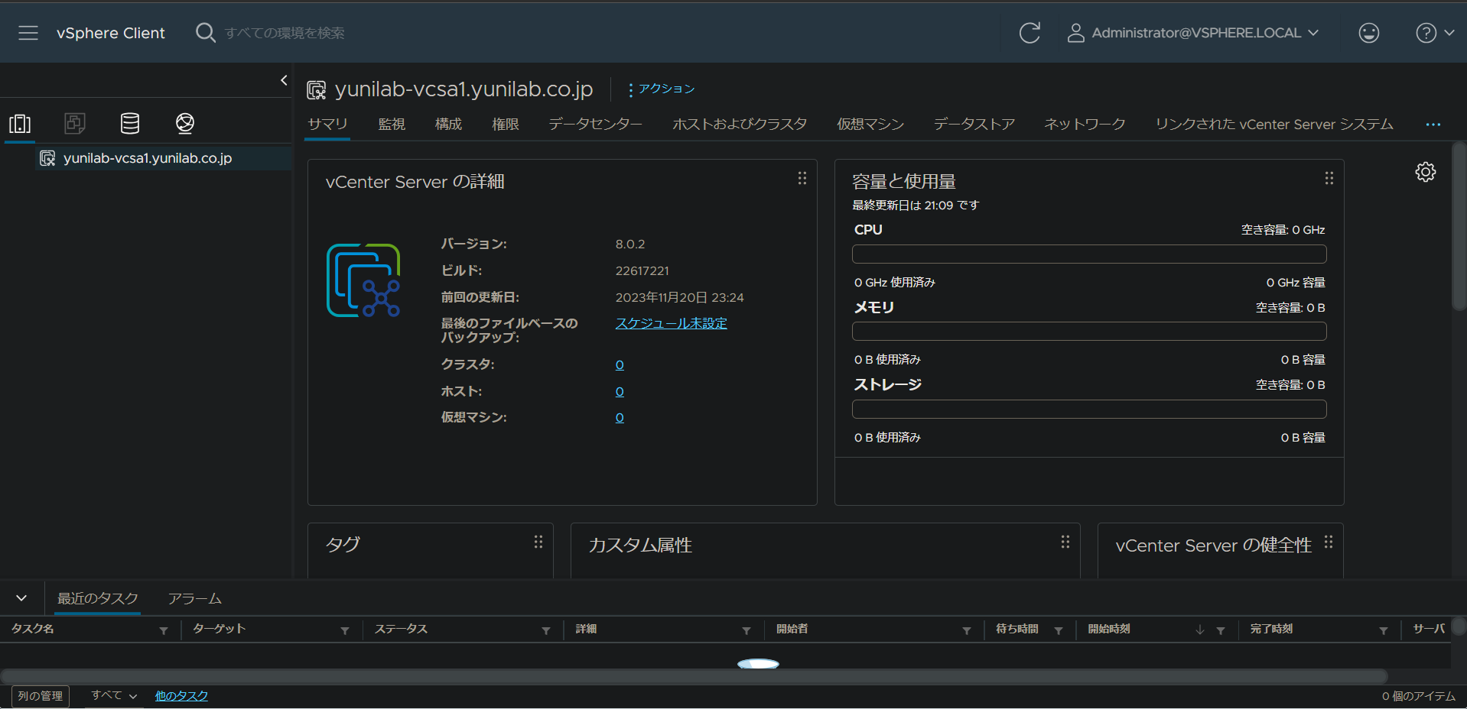Viewport: 1467px width, 709px height.
Task: Switch to the 構成 tab
Action: [448, 124]
